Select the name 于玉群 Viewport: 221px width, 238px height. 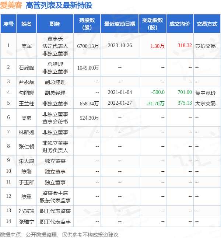point(27,182)
